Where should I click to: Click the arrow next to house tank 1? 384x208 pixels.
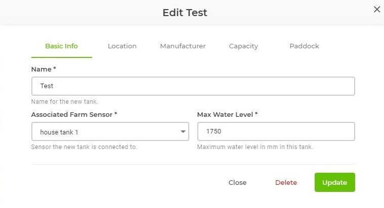183,132
